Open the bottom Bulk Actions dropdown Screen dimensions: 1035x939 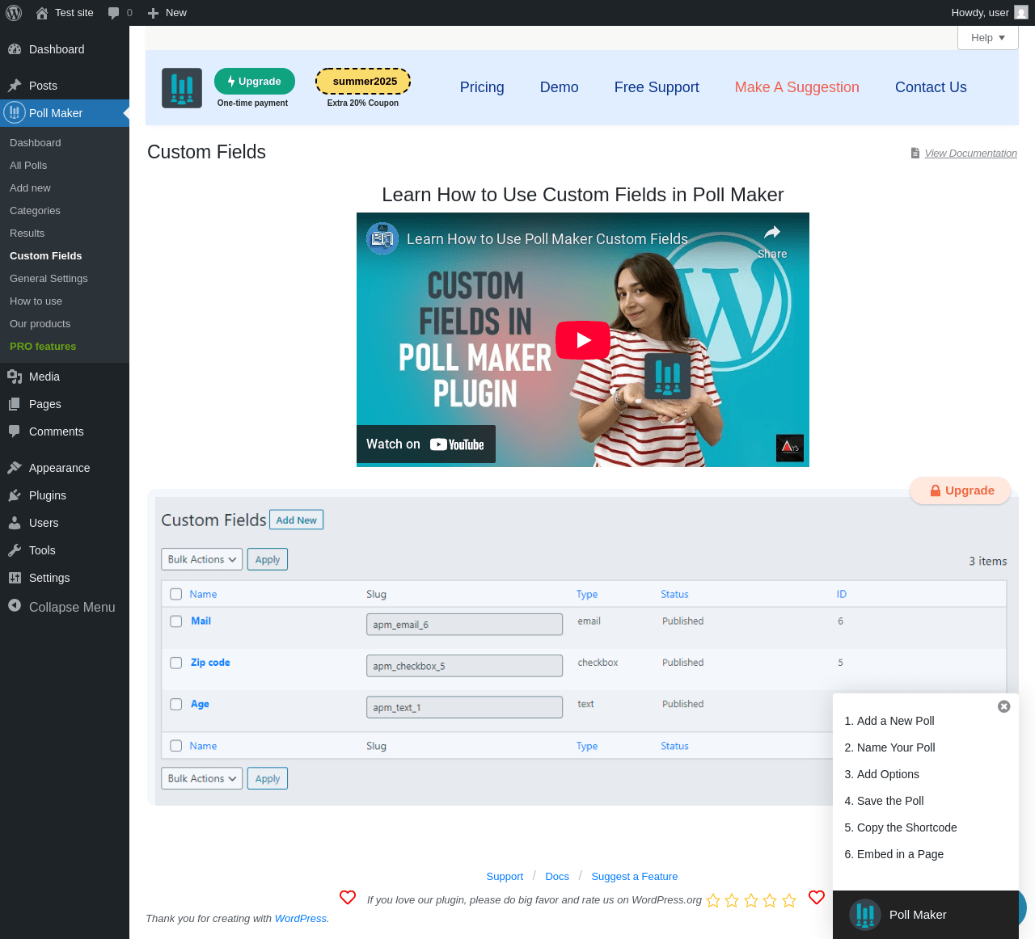[x=201, y=778]
